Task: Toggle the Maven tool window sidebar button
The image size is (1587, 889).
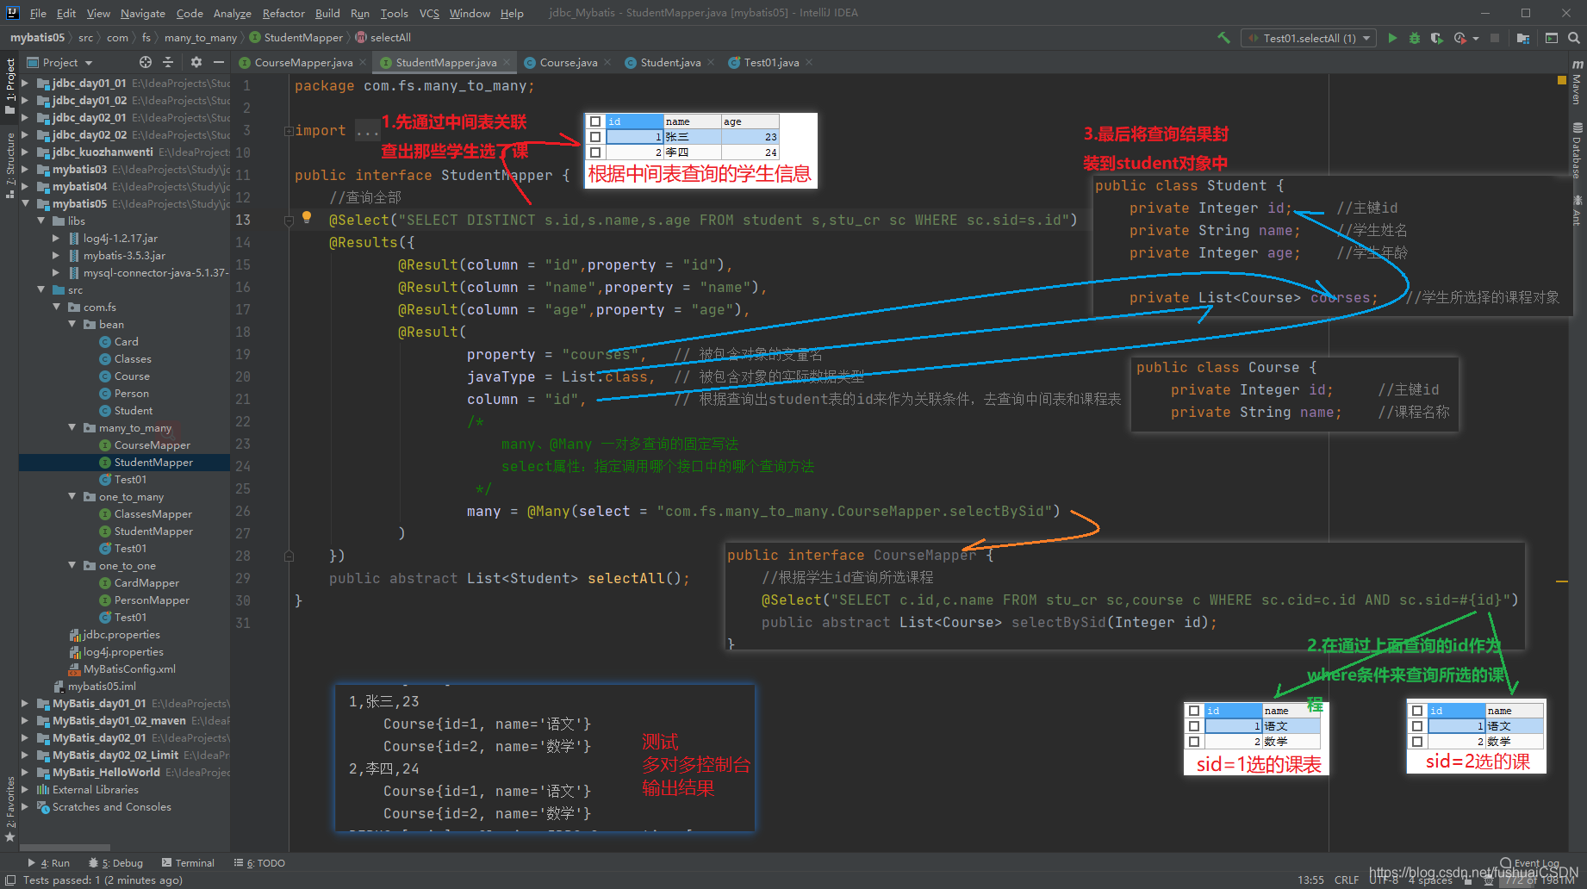Action: click(x=1577, y=83)
